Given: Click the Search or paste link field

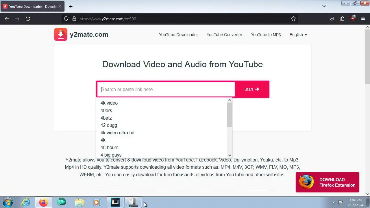Looking at the screenshot, I should coord(166,89).
